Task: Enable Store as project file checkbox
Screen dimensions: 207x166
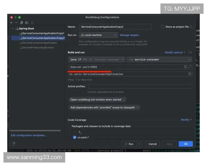Action: coord(162,27)
